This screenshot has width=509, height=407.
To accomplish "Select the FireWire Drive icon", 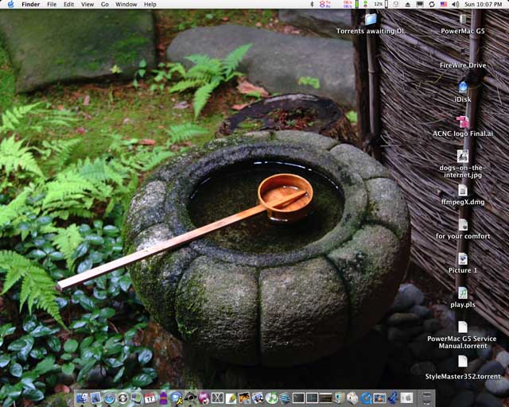I will (x=462, y=52).
